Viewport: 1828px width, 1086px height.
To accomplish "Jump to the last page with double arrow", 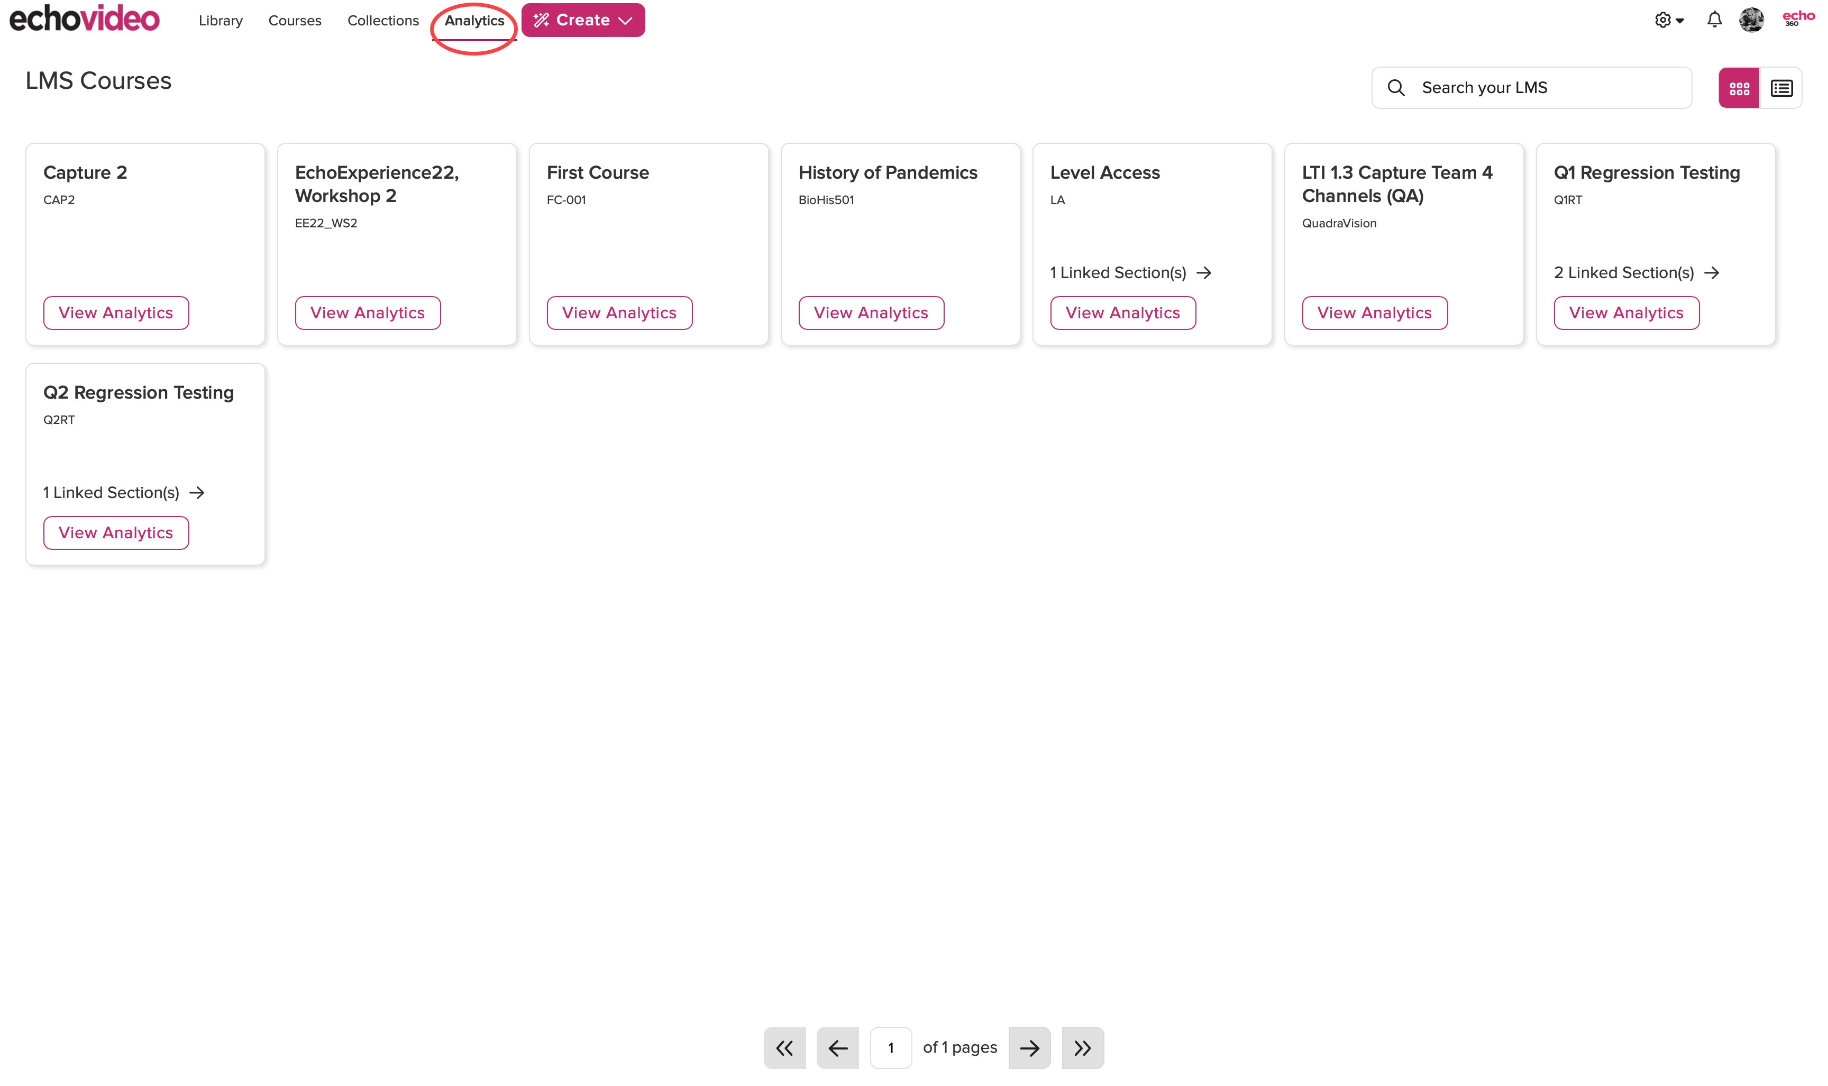I will (x=1083, y=1047).
